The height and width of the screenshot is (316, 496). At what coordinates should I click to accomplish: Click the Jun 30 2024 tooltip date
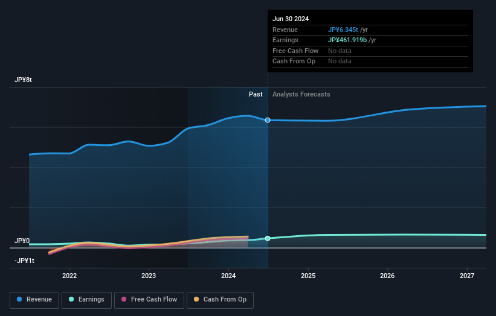coord(291,19)
